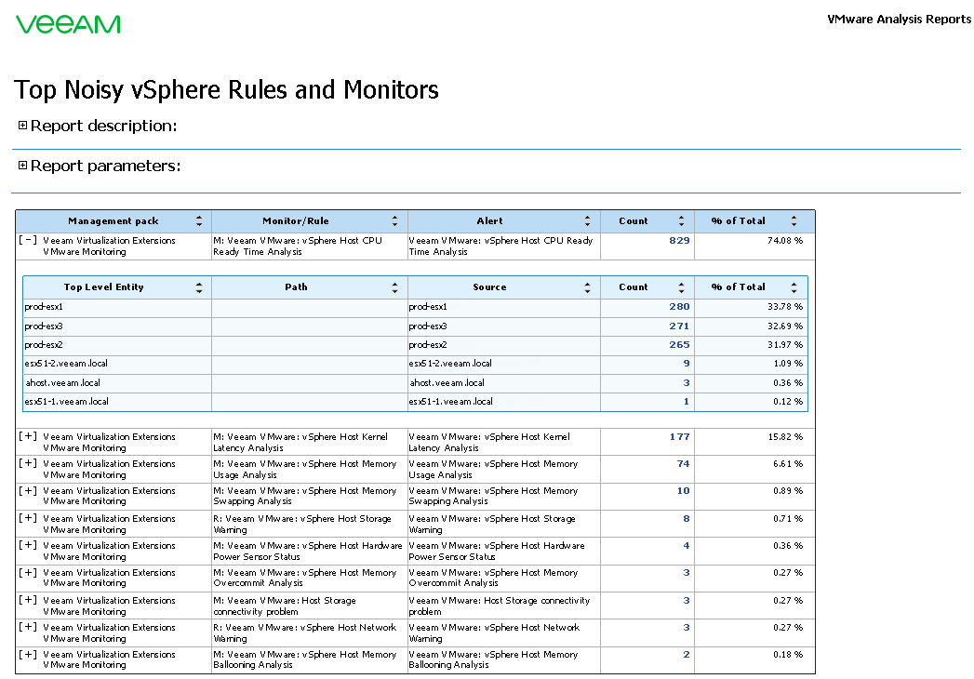This screenshot has width=974, height=679.
Task: Select esx51-1.veeam.local in Source column
Action: pyautogui.click(x=450, y=402)
